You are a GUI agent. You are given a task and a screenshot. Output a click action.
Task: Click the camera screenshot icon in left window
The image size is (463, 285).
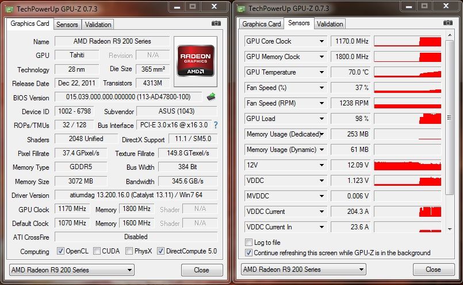pyautogui.click(x=216, y=24)
